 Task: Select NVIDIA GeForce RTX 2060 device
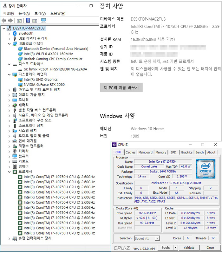pos(44,85)
